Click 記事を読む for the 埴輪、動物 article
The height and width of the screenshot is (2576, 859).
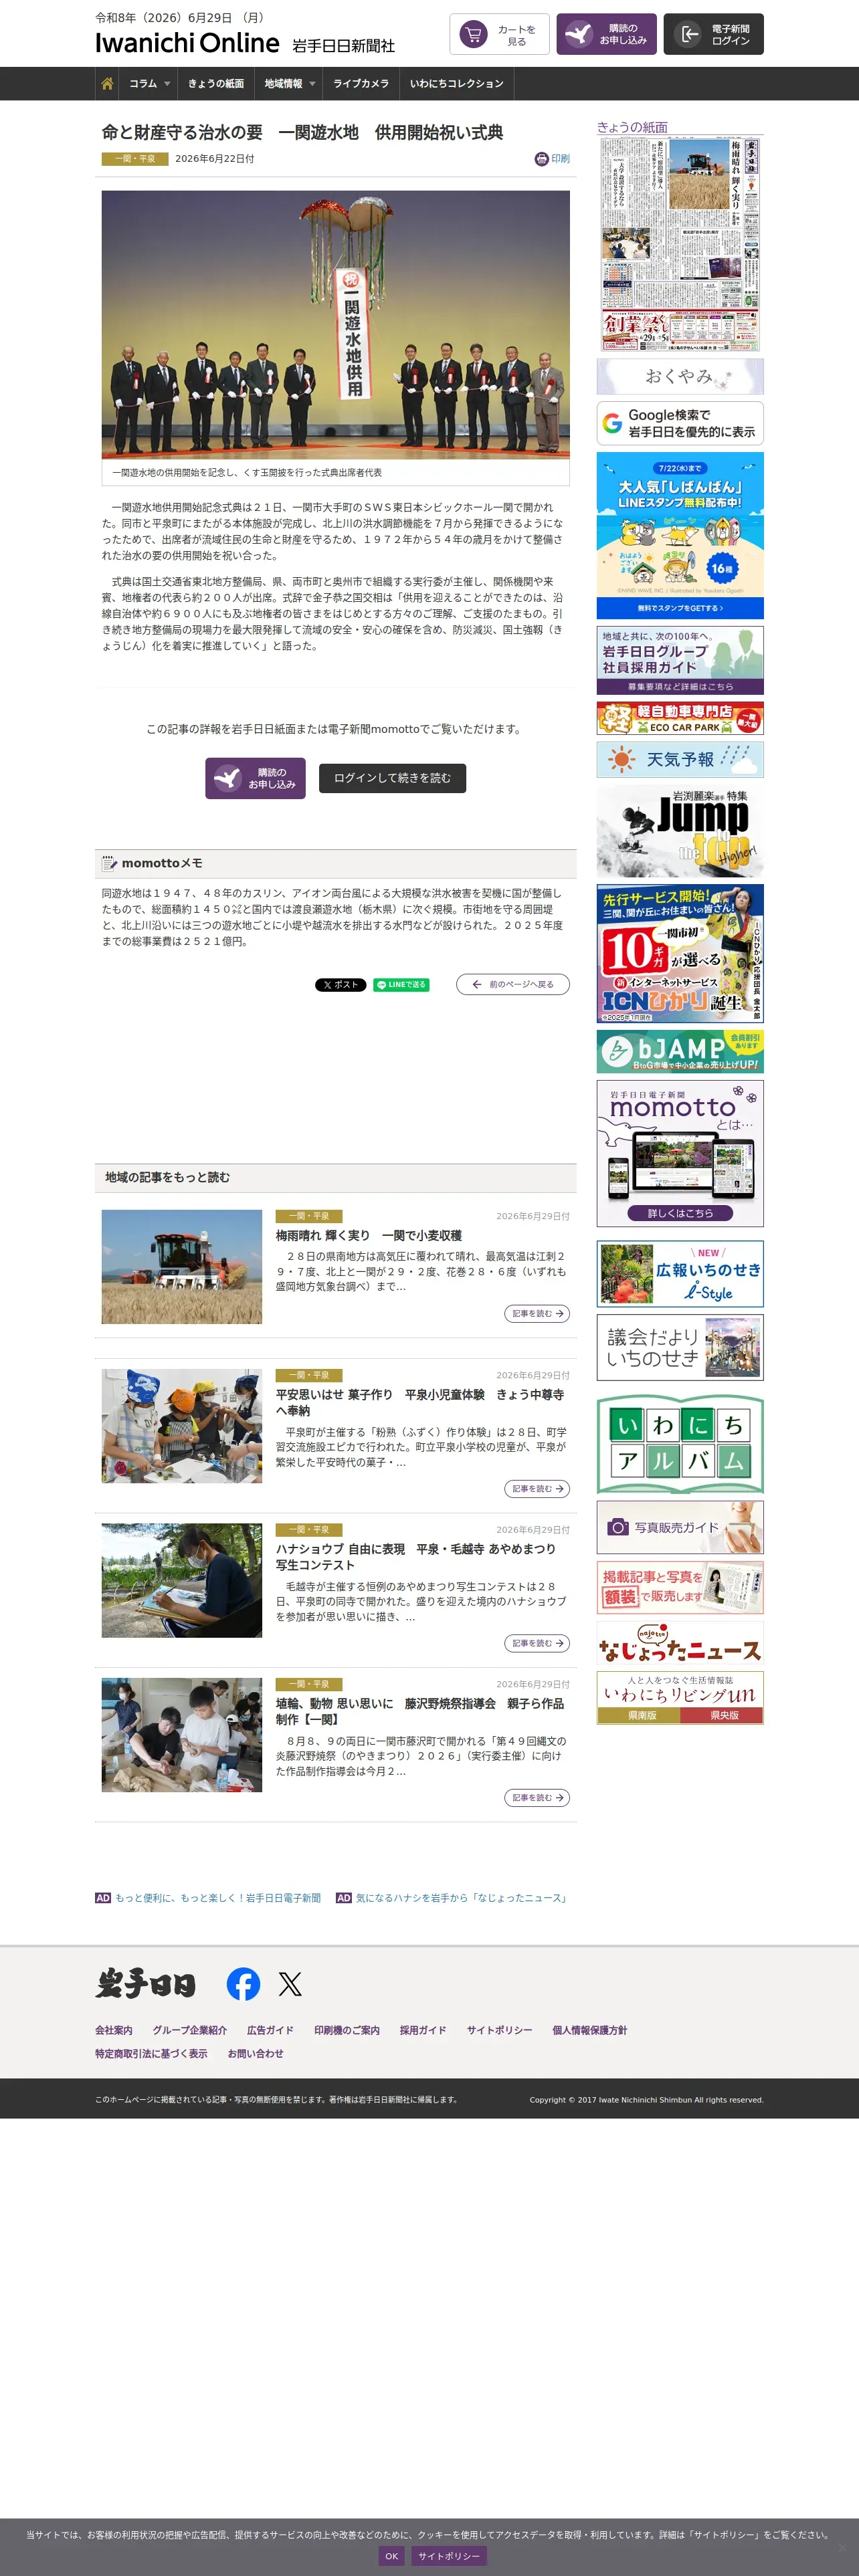537,1797
